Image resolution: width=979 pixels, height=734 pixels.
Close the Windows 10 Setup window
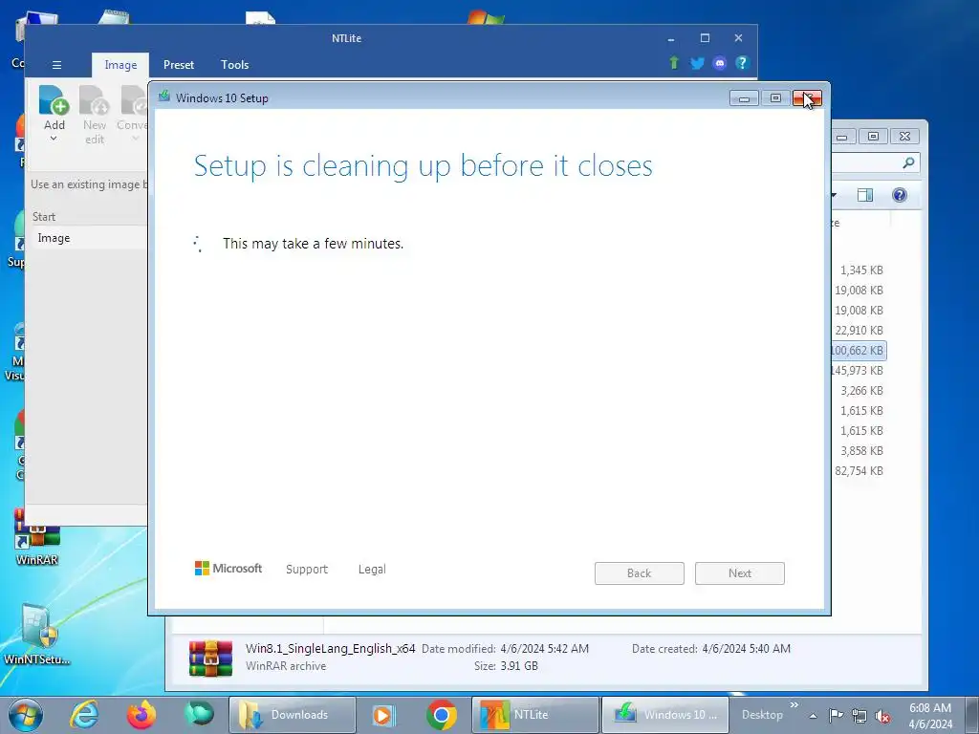click(x=807, y=98)
